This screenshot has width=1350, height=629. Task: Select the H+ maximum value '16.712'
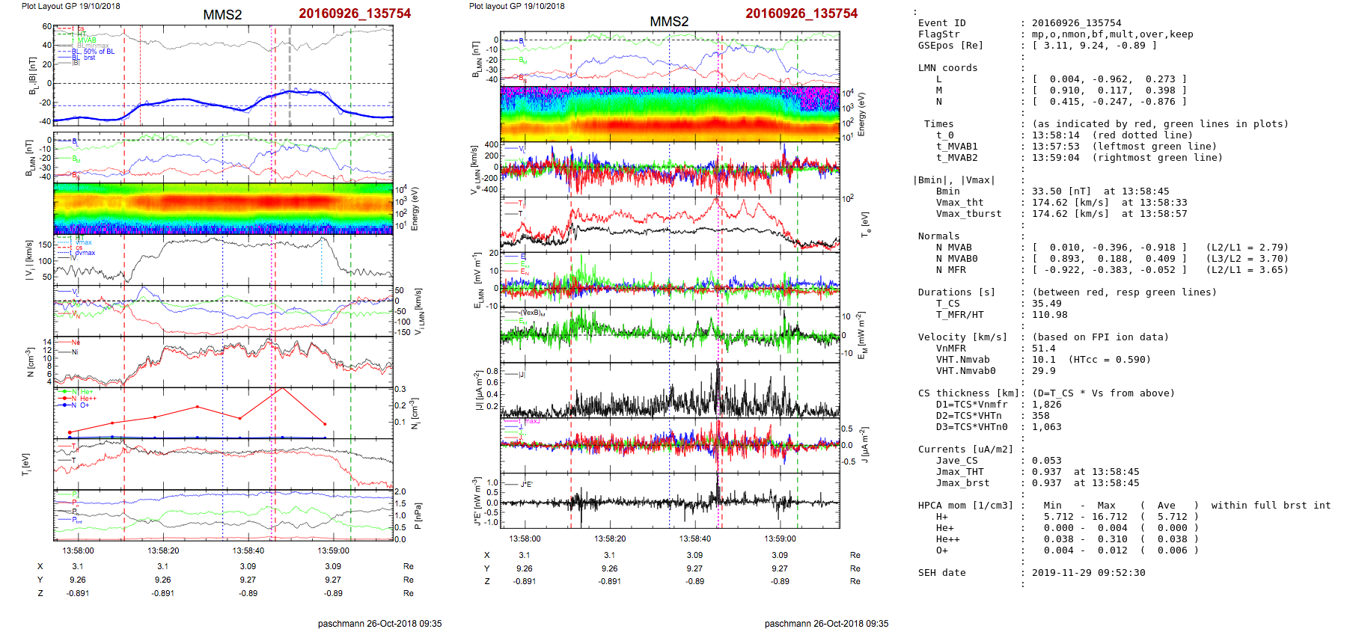(x=1110, y=517)
